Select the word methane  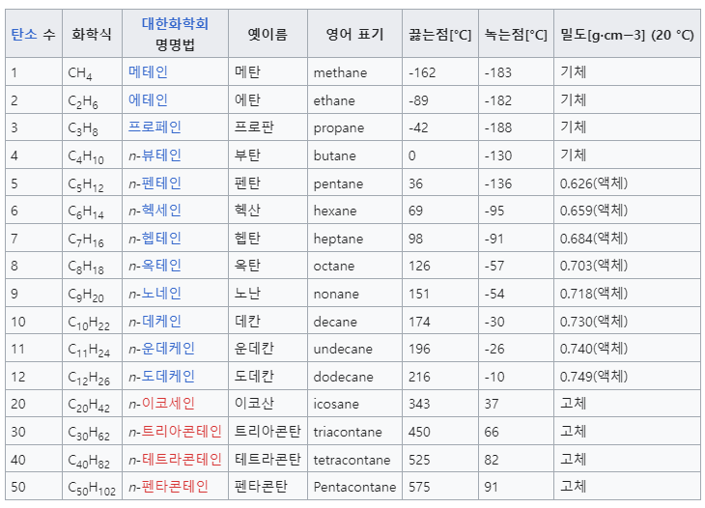pos(340,72)
